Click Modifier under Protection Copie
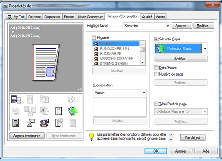Image resolution: width=222 pixels, height=161 pixels. pyautogui.click(x=181, y=59)
